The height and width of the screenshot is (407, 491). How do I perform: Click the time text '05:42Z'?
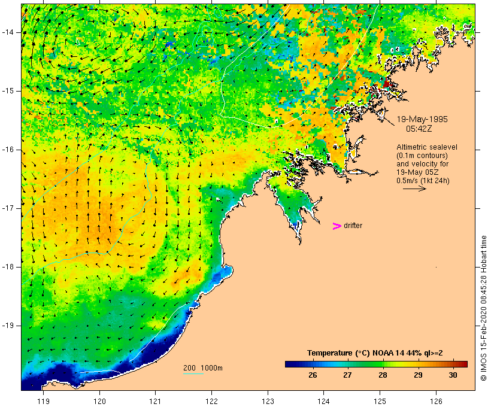point(419,129)
